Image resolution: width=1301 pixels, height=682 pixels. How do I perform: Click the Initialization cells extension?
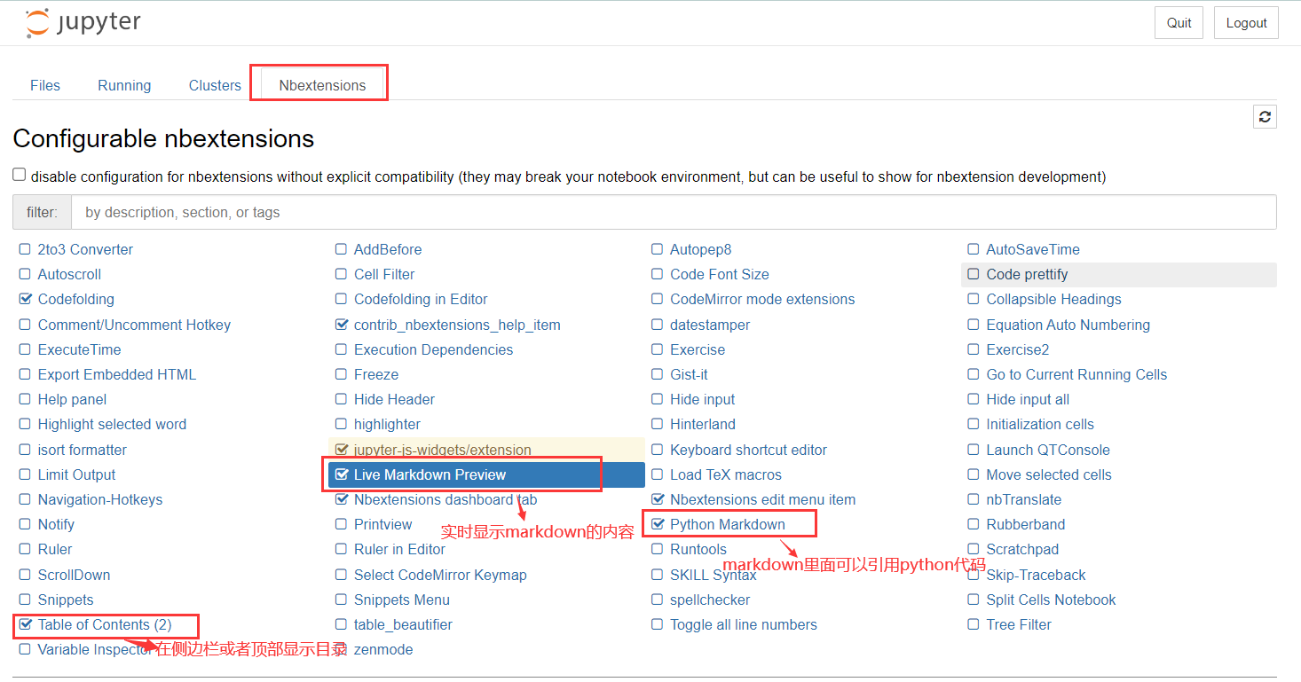1040,425
